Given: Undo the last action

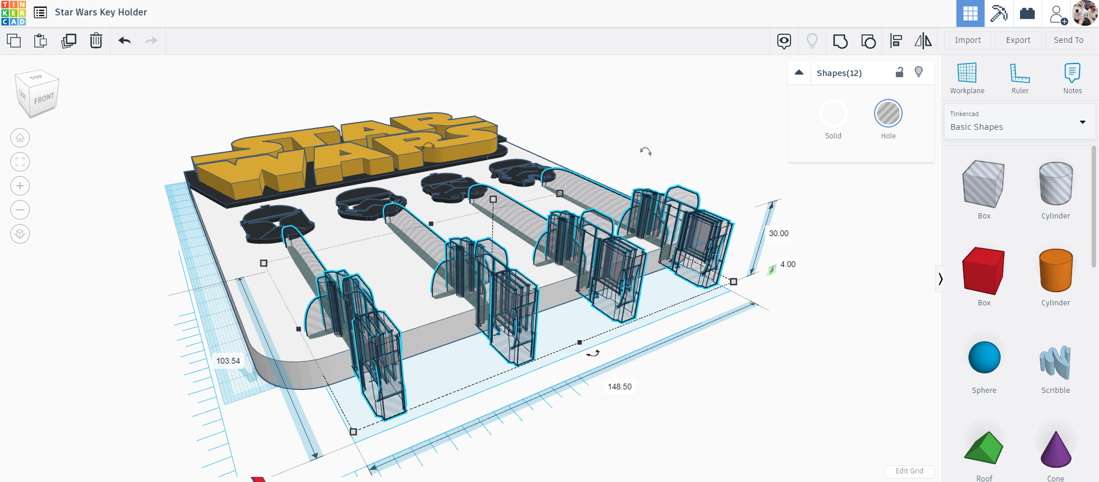Looking at the screenshot, I should pyautogui.click(x=124, y=41).
